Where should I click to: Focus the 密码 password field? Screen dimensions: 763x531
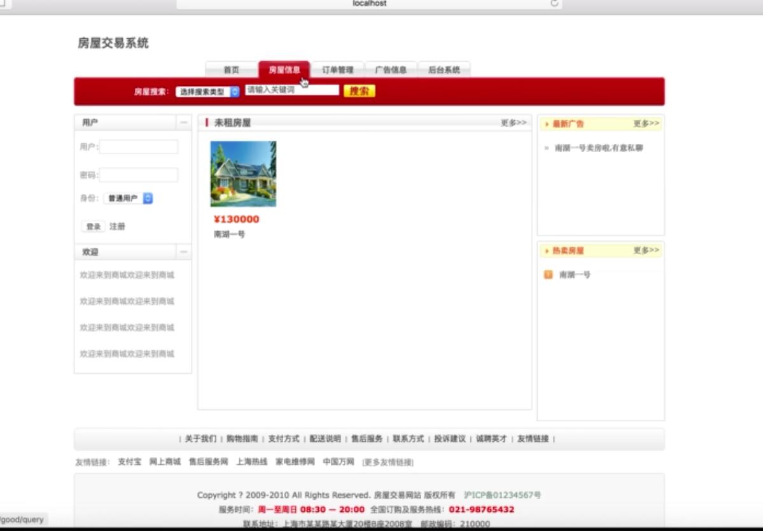pos(139,174)
